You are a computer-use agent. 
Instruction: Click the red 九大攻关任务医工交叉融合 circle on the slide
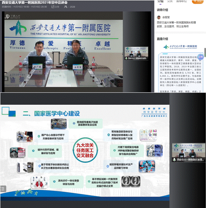click(85, 150)
